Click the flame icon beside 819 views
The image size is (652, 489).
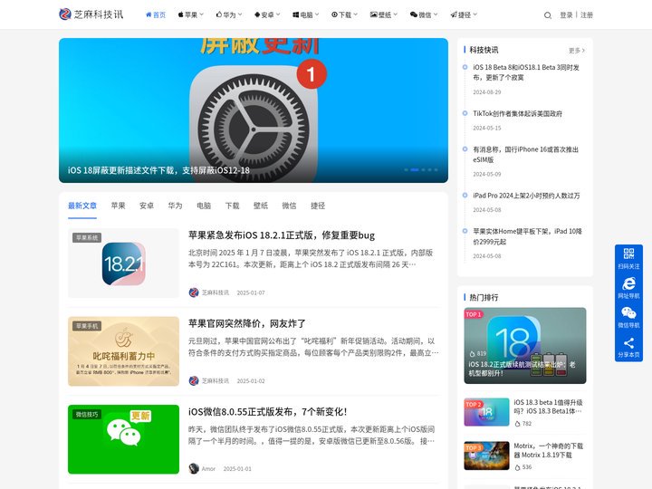coord(472,354)
